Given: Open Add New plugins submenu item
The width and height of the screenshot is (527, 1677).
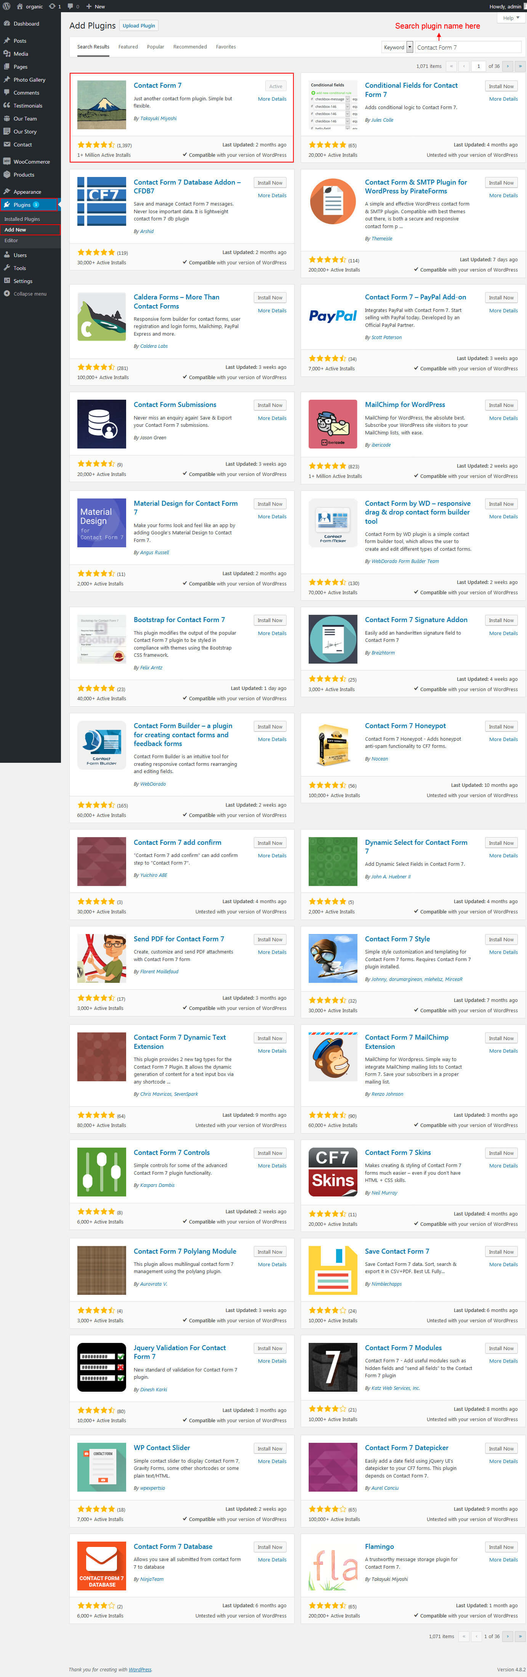Looking at the screenshot, I should [15, 230].
